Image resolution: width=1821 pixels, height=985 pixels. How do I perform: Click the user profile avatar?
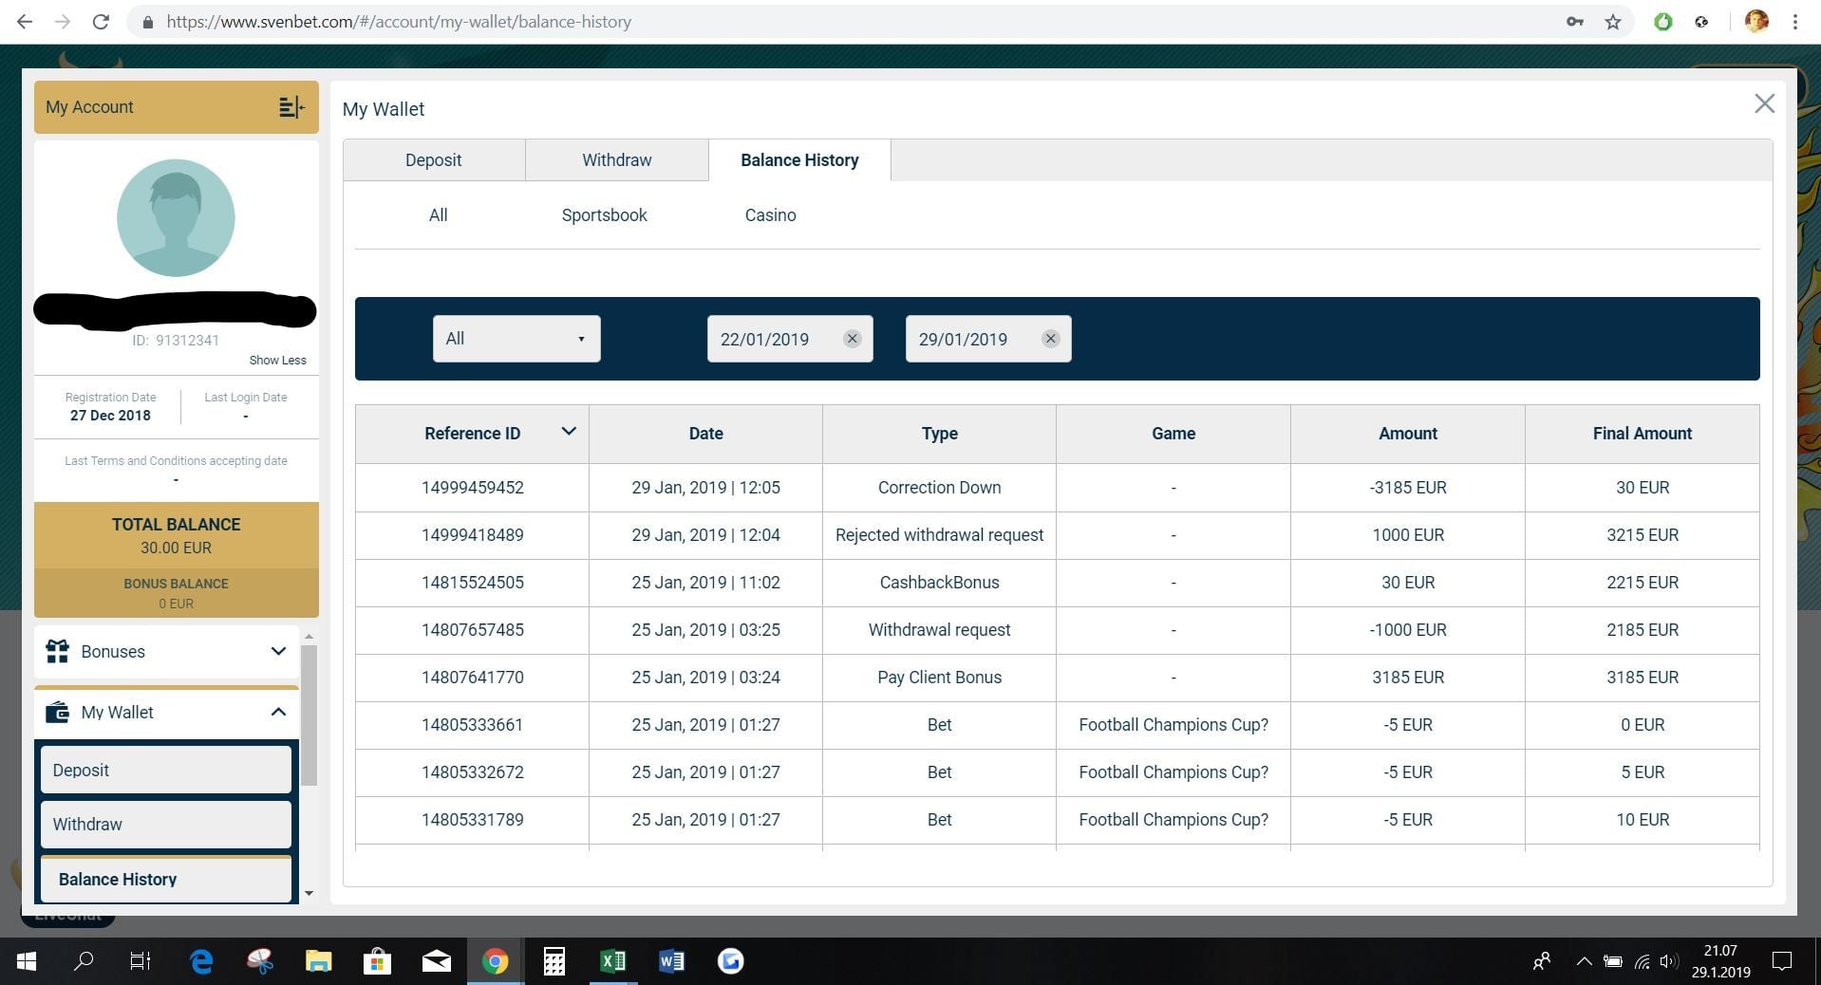(176, 217)
